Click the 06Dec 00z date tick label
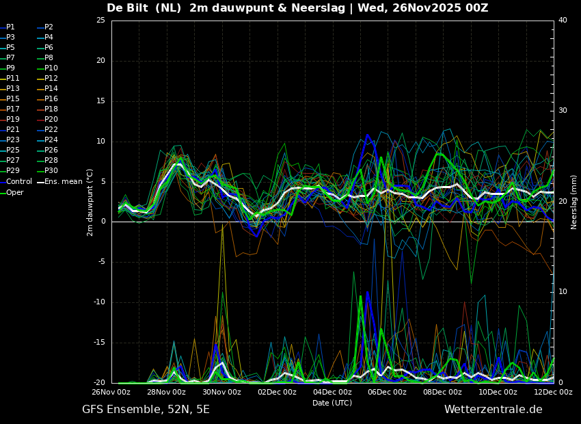This screenshot has width=581, height=424. 388,392
